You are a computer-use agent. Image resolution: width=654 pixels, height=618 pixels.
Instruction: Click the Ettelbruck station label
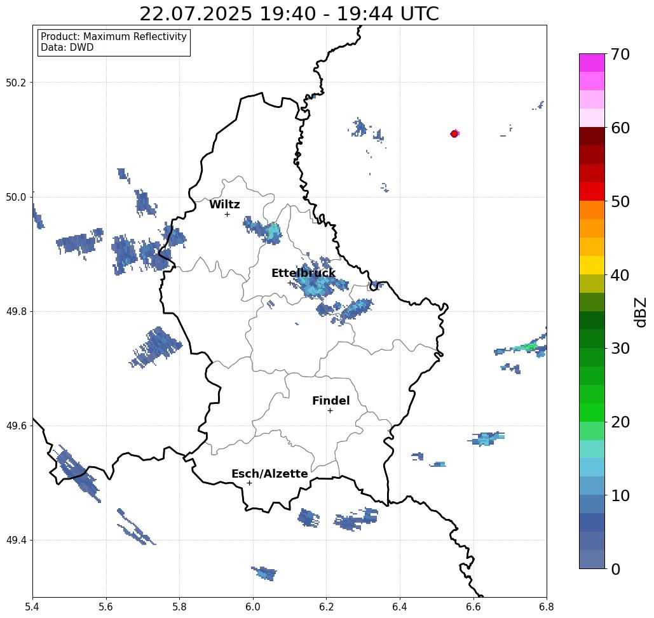304,273
